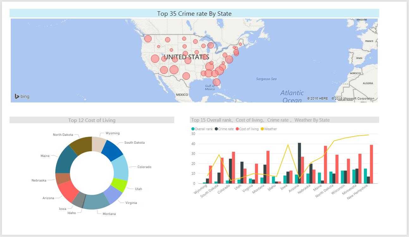Click the Sargasso Sea map label
Screen dimensions: 409x237
click(266, 79)
